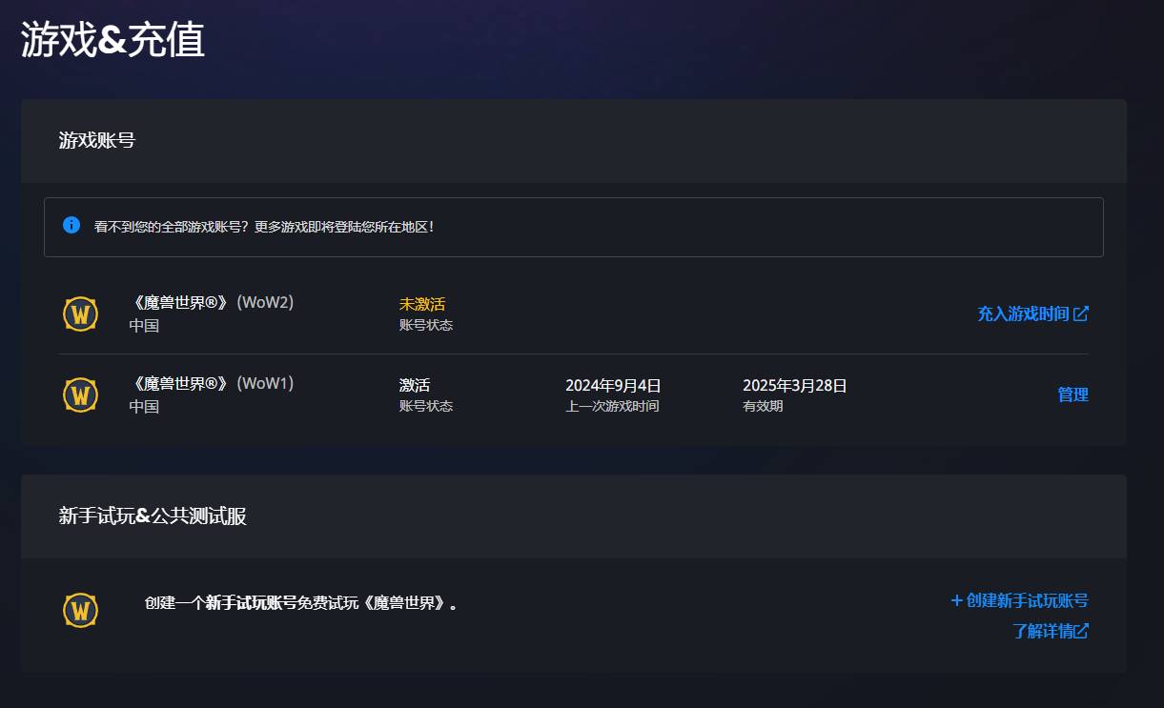Click 中国 region under WoW1
The image size is (1164, 708).
[144, 406]
